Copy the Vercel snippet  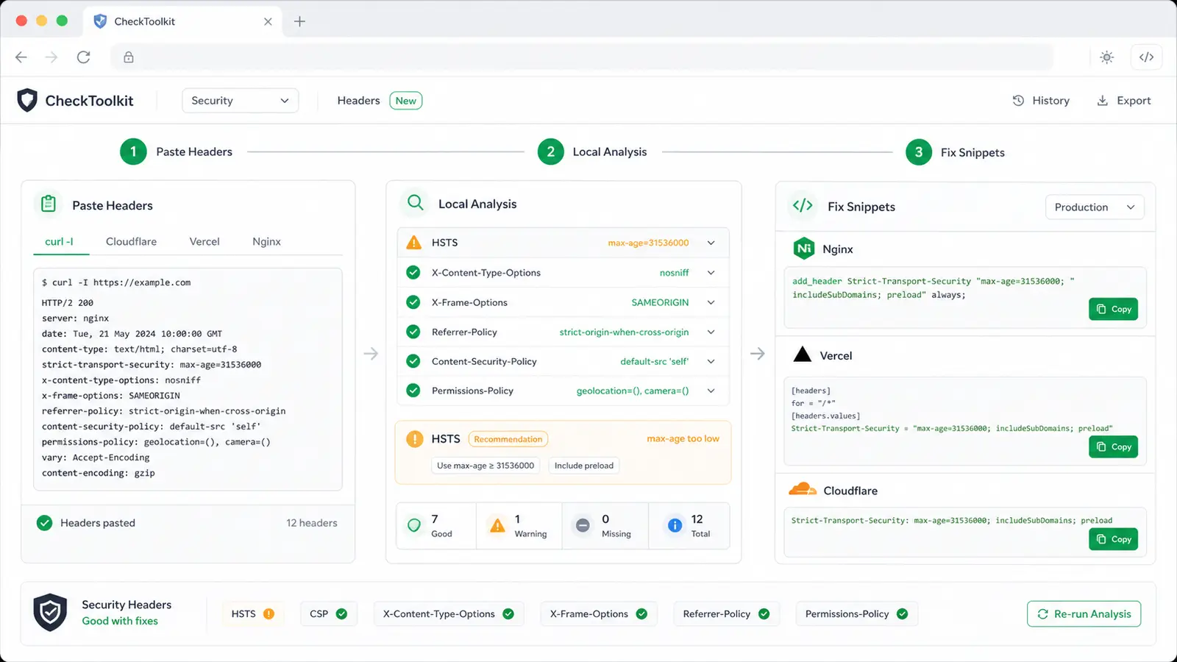pyautogui.click(x=1113, y=446)
